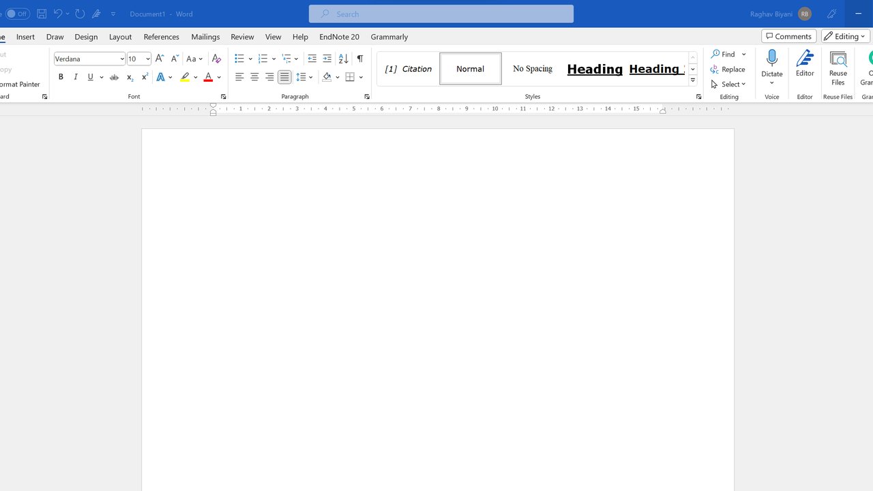Viewport: 873px width, 491px height.
Task: Expand the Styles gallery
Action: tap(692, 80)
